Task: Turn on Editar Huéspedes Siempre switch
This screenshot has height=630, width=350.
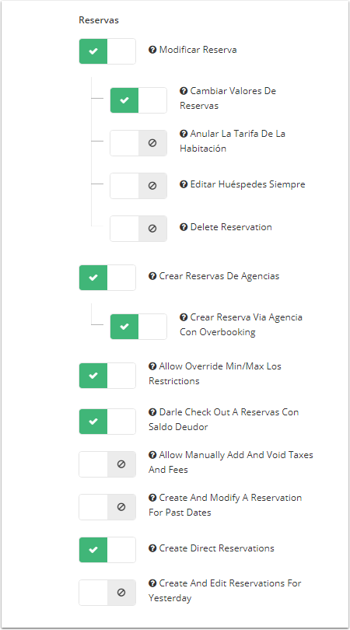Action: click(138, 186)
